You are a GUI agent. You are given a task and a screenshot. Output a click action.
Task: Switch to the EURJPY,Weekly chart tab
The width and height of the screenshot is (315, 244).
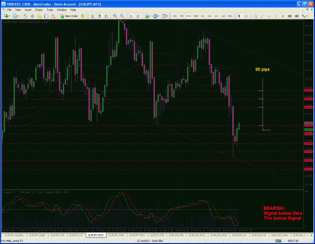tap(14, 235)
